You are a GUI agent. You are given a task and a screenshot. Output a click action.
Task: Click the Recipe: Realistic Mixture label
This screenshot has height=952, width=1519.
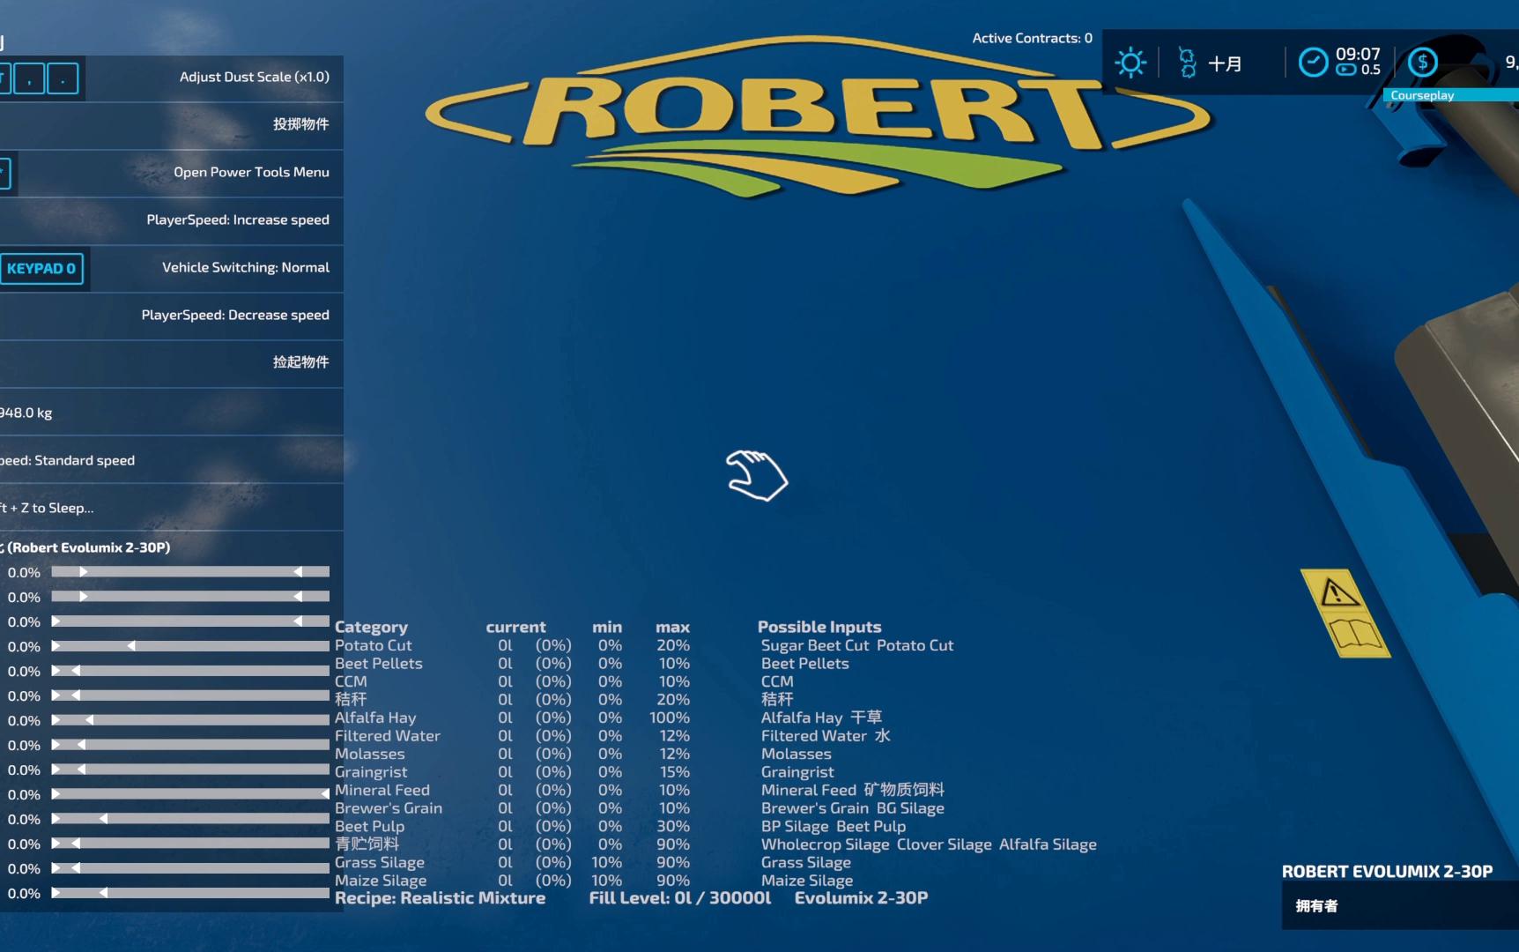(440, 898)
